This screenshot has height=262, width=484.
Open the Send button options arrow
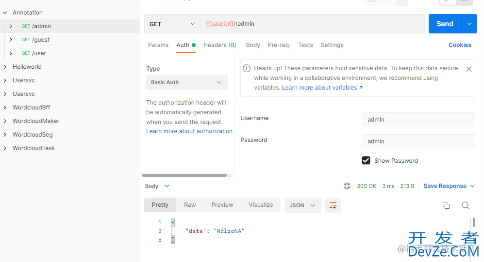pos(469,24)
